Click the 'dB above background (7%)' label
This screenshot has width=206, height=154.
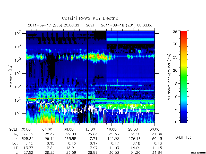click(x=169, y=77)
